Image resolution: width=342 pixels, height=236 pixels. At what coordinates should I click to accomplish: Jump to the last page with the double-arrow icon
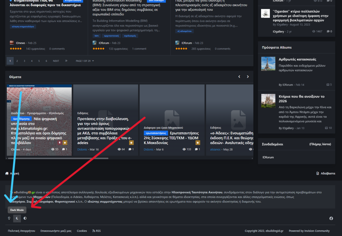[66, 61]
